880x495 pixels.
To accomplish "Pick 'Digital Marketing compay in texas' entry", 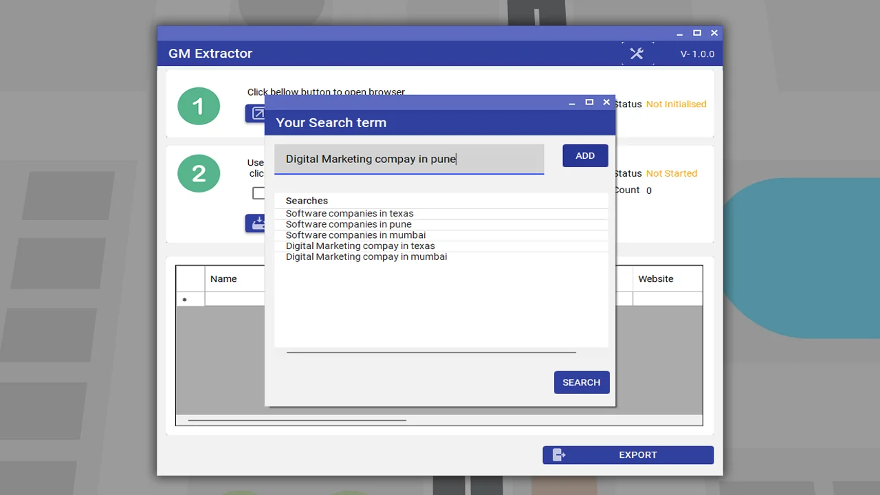I will point(360,246).
